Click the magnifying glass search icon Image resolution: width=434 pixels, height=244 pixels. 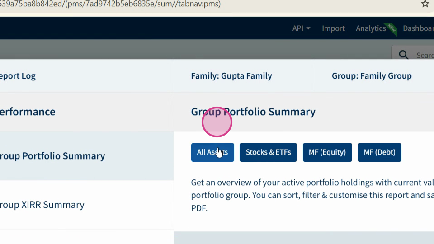[403, 55]
